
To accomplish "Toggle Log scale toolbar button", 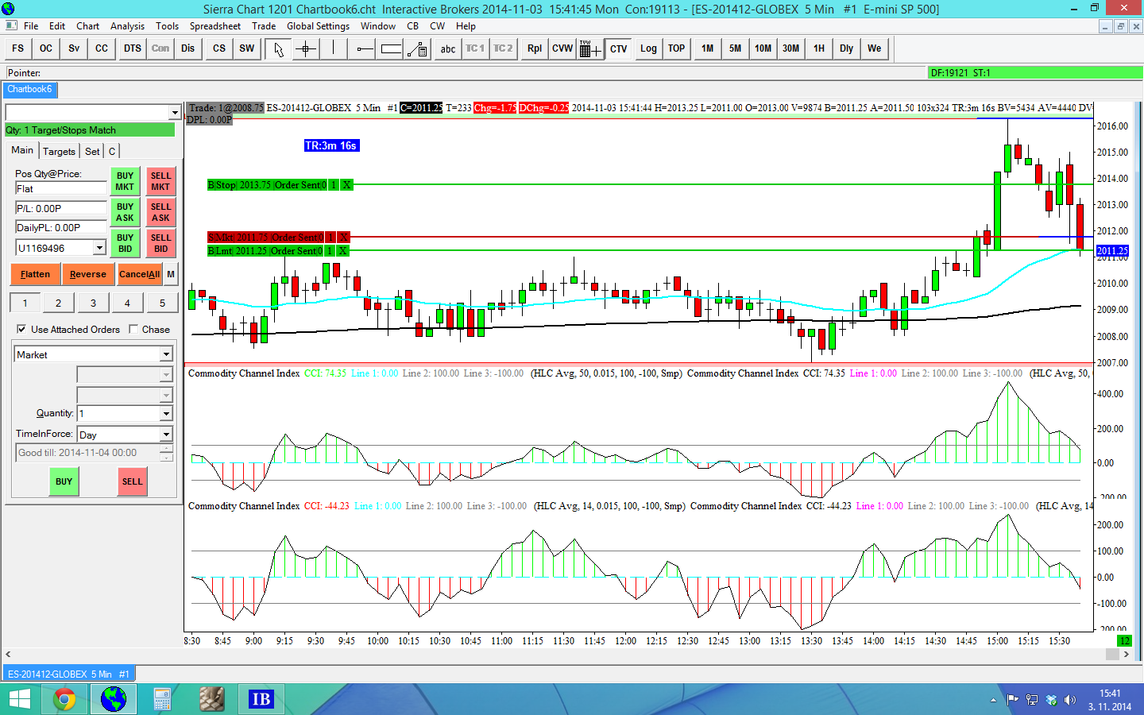I will pyautogui.click(x=648, y=48).
